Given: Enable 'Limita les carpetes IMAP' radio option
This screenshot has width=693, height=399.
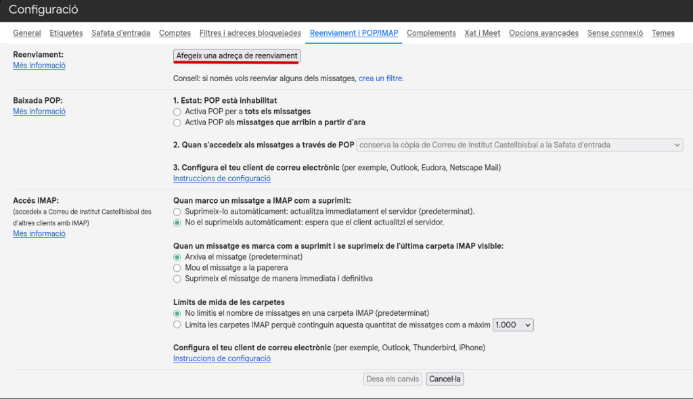Looking at the screenshot, I should 177,325.
